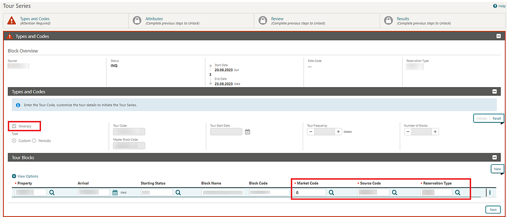Increase the Tour Frequency value

(338, 132)
